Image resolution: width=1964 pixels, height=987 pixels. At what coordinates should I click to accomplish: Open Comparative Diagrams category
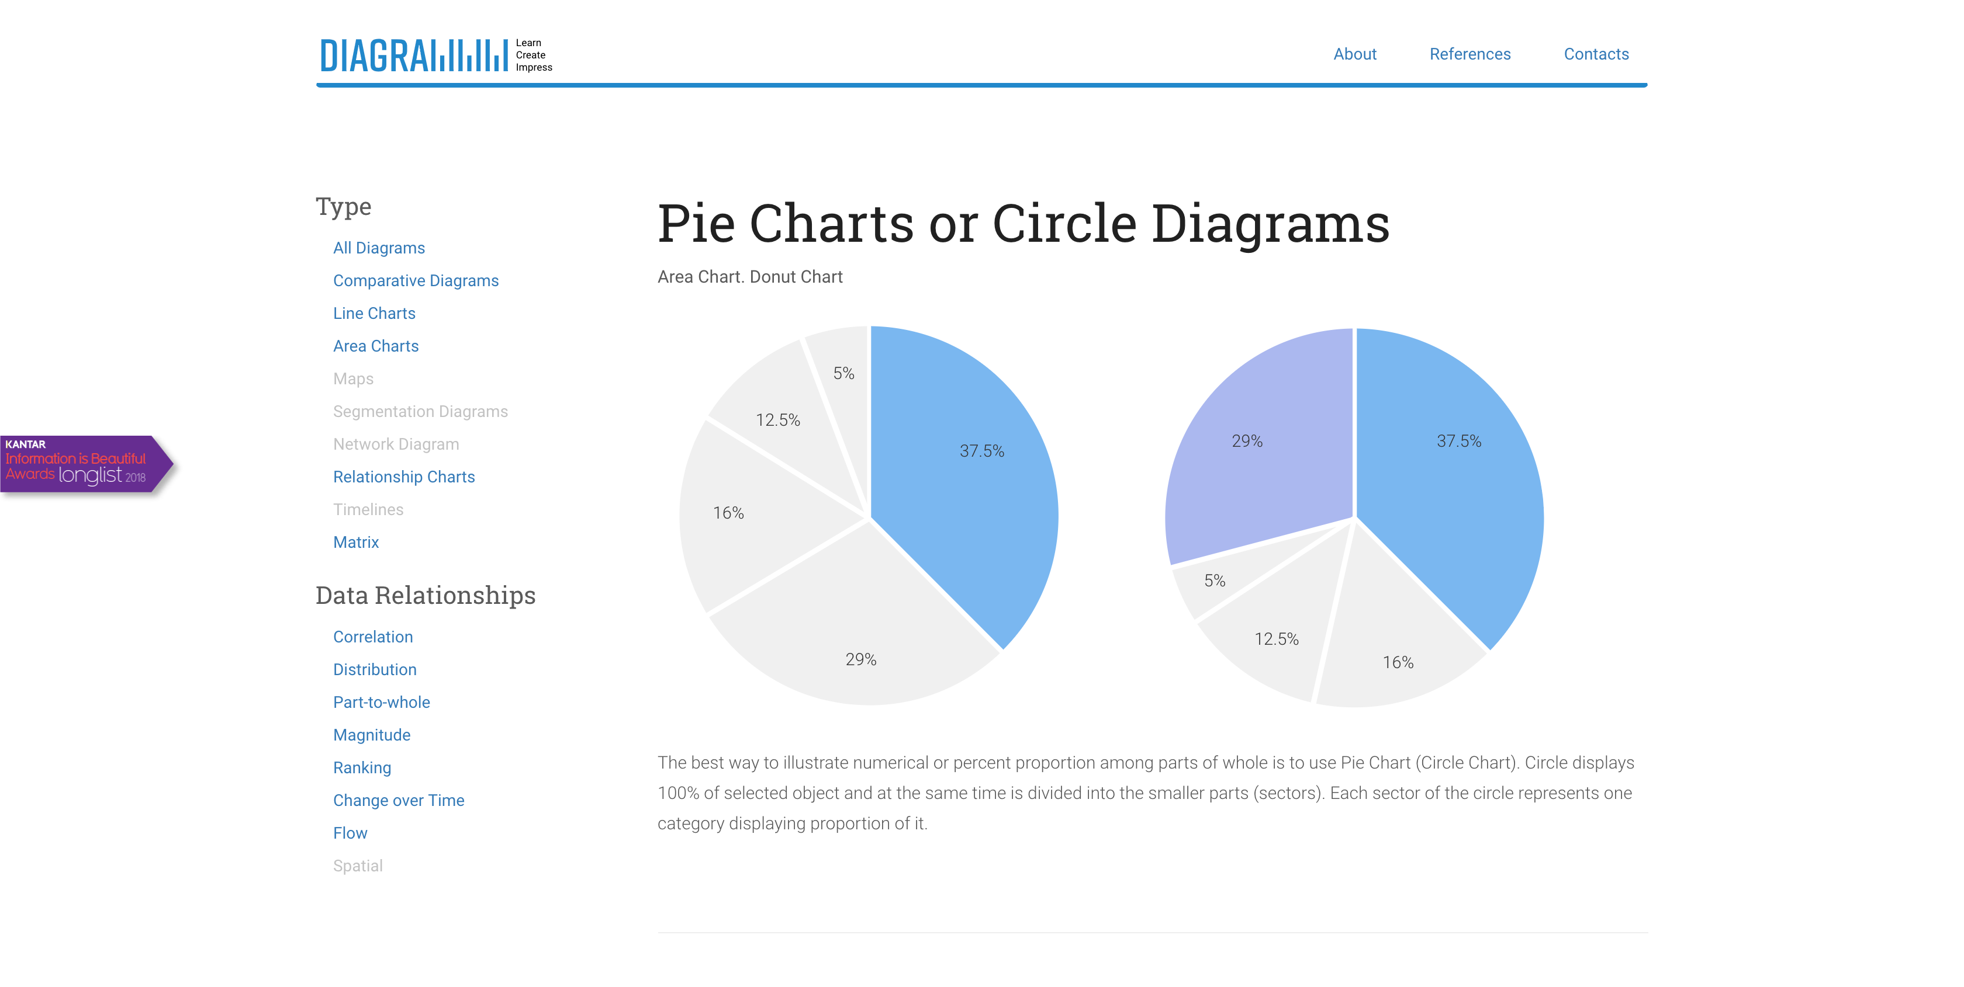[x=416, y=280]
